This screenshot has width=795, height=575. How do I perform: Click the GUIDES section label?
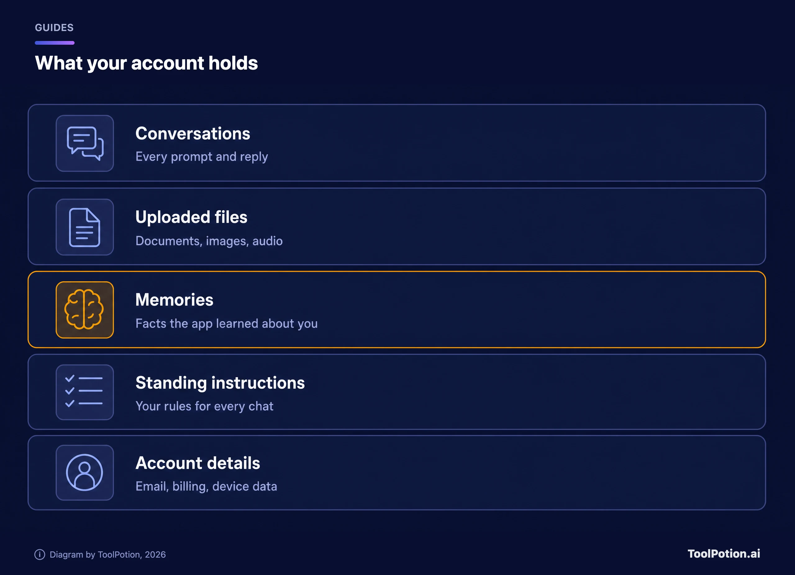(x=54, y=28)
